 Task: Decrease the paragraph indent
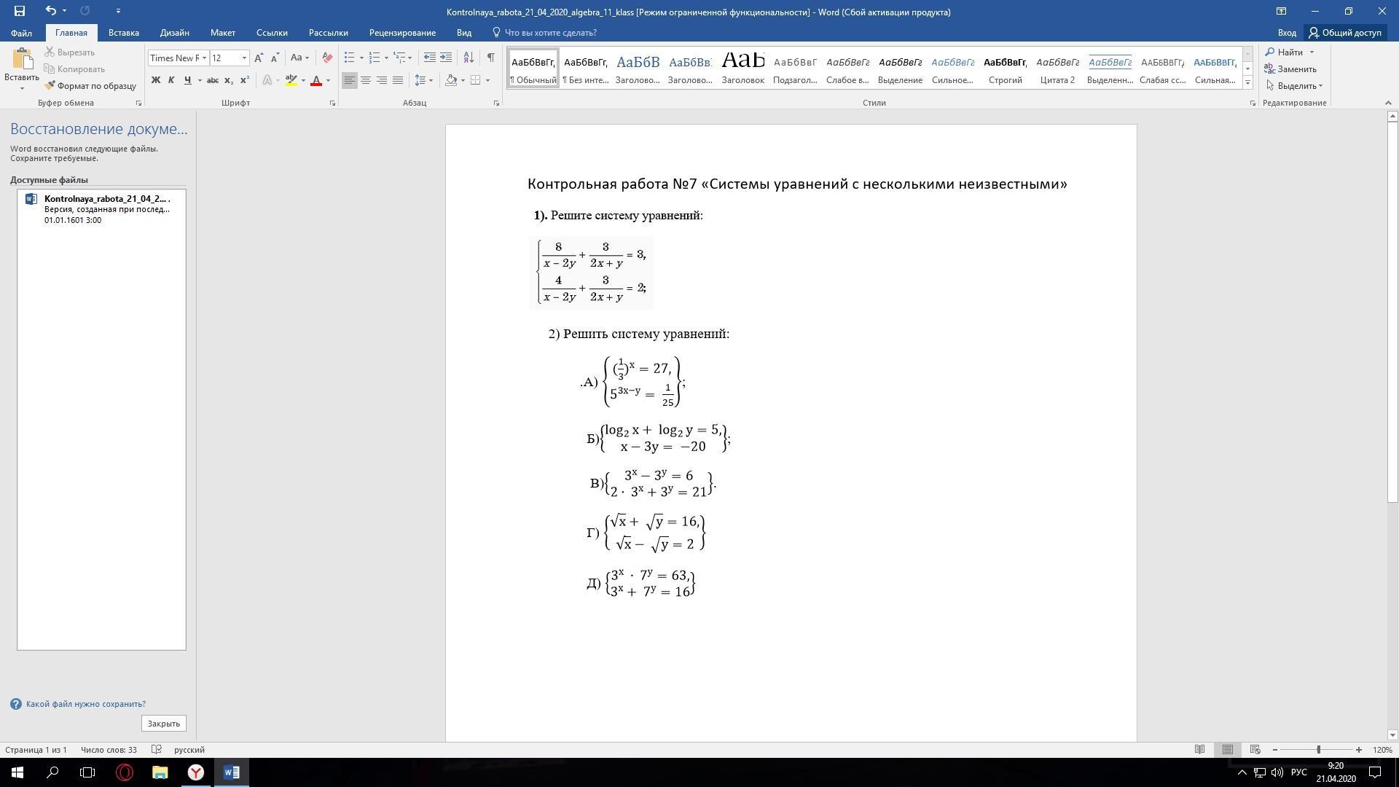coord(430,58)
